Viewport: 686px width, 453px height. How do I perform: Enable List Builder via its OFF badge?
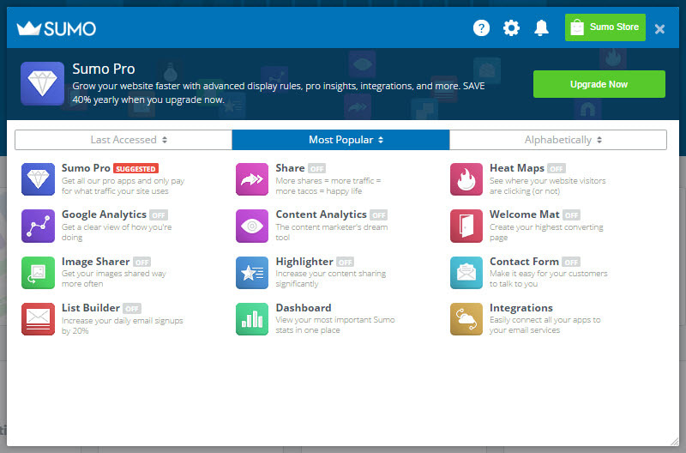click(131, 308)
